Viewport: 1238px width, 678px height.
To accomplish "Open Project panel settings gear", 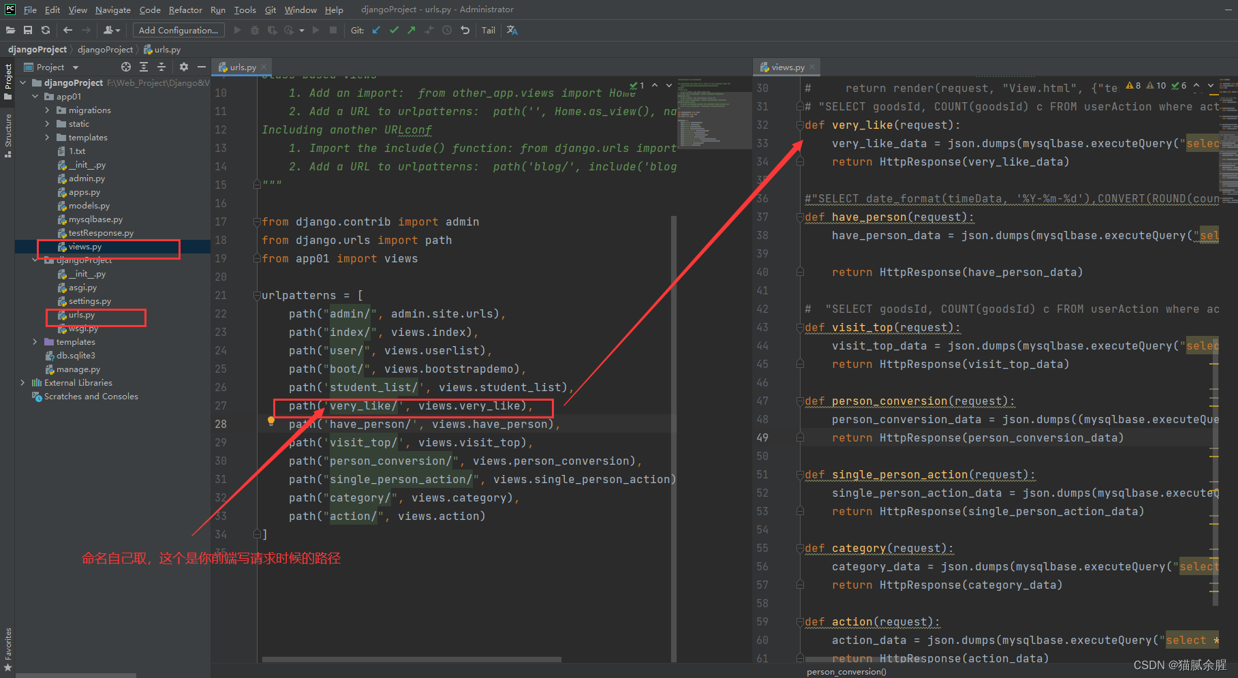I will 184,67.
